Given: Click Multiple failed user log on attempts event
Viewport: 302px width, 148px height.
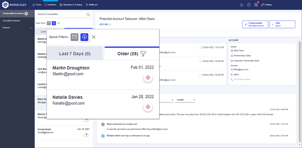Looking at the screenshot, I should coord(128,136).
